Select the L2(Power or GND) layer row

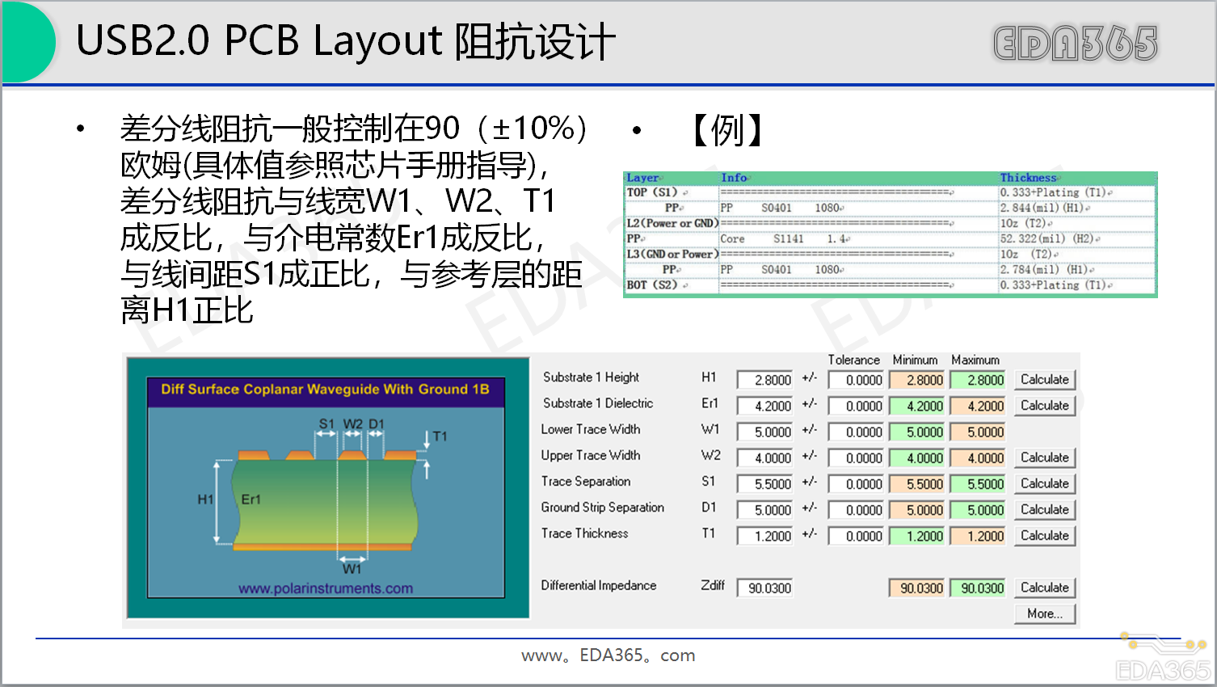point(890,223)
